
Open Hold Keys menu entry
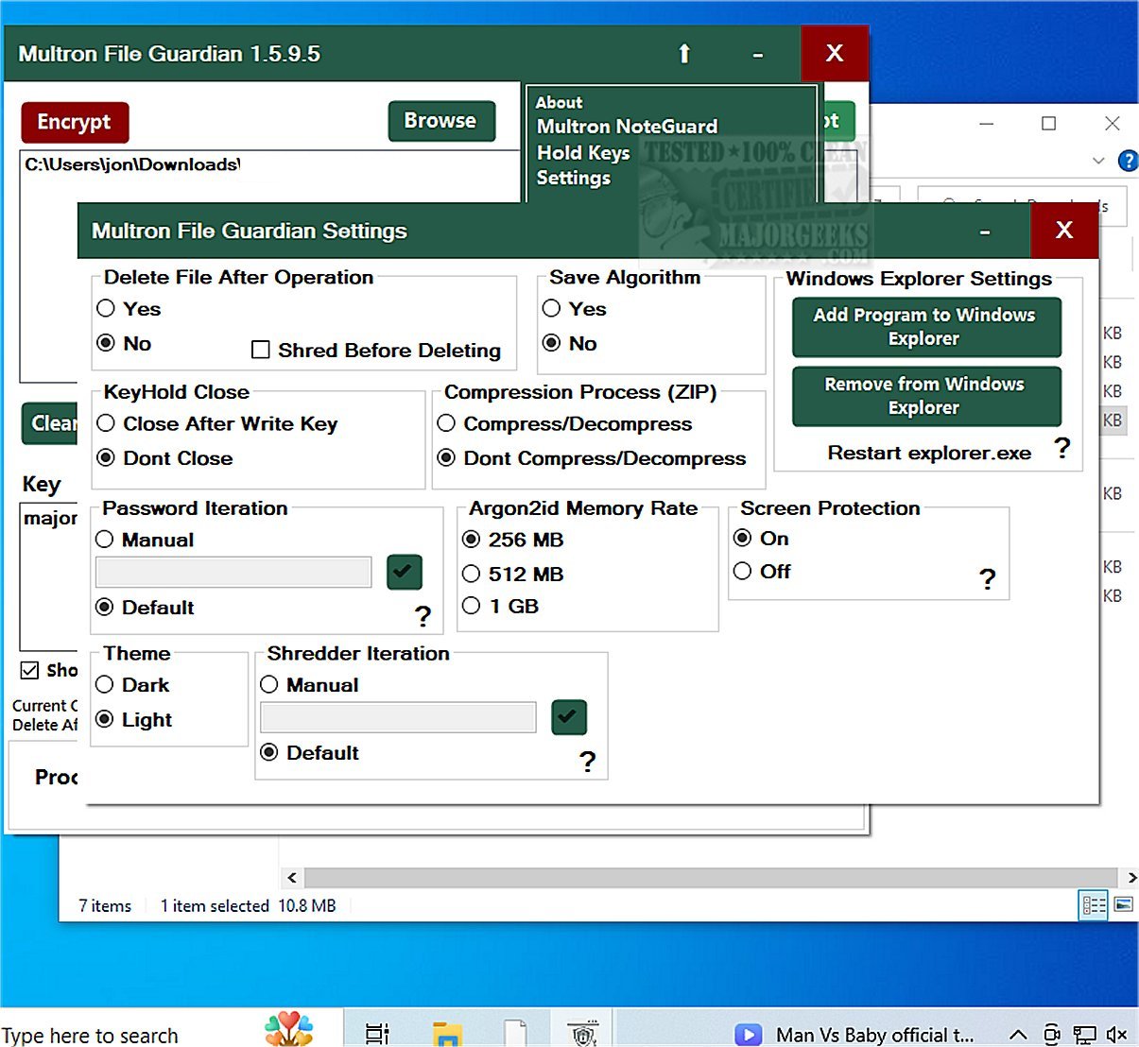pyautogui.click(x=583, y=153)
